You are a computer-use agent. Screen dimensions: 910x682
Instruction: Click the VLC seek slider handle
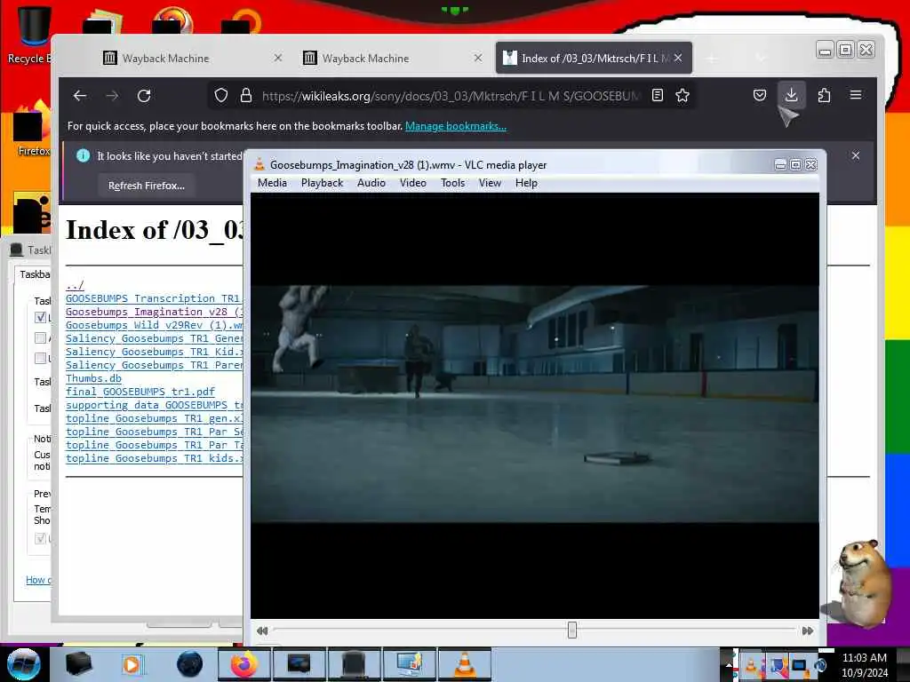click(572, 630)
